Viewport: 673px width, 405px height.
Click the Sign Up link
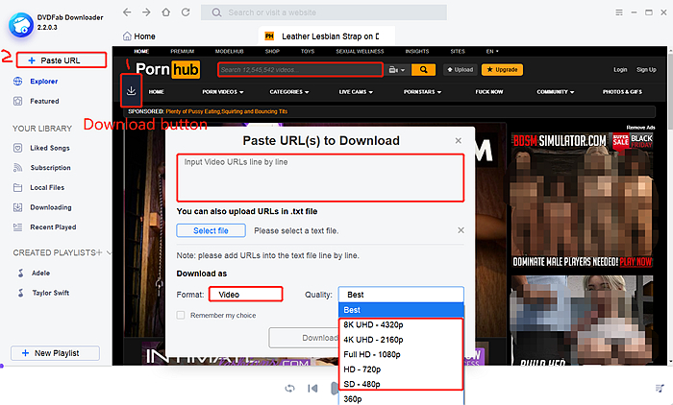click(x=646, y=69)
